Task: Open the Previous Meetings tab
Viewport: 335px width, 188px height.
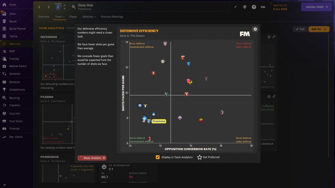Action: 112,17
